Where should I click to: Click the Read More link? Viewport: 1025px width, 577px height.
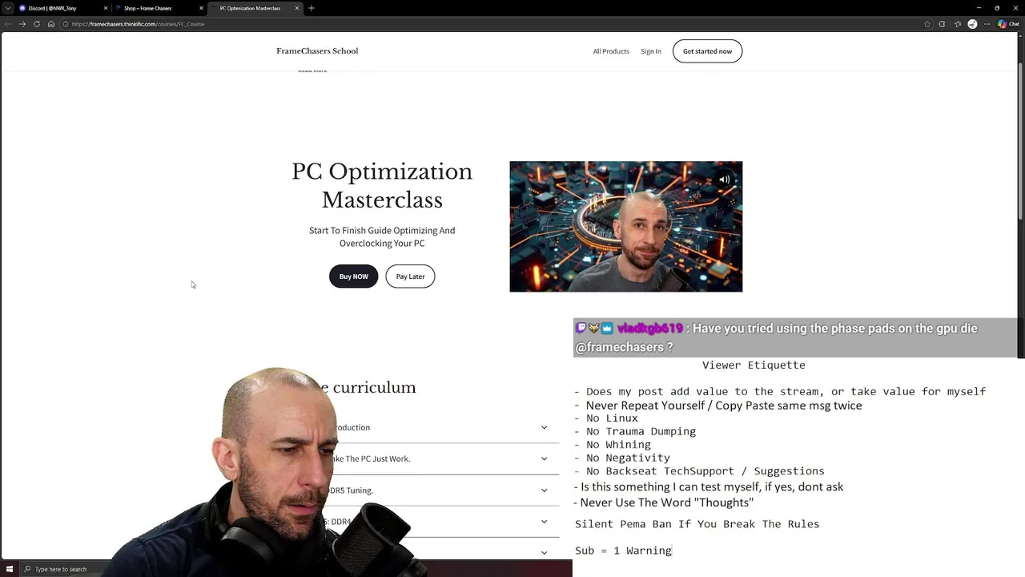pyautogui.click(x=312, y=71)
